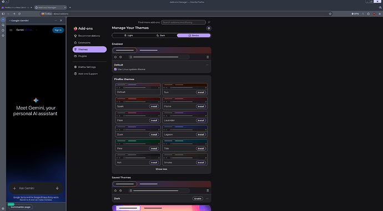Image resolution: width=383 pixels, height=211 pixels.
Task: Click Sign in button in Gemini panel
Action: click(x=58, y=30)
